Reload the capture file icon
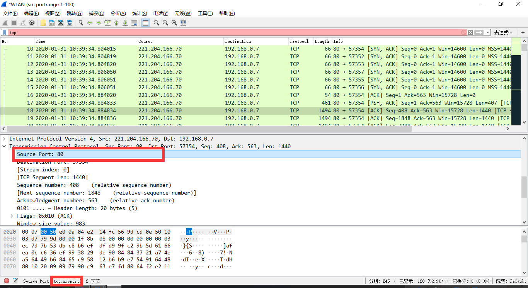The height and width of the screenshot is (288, 528). (70, 23)
